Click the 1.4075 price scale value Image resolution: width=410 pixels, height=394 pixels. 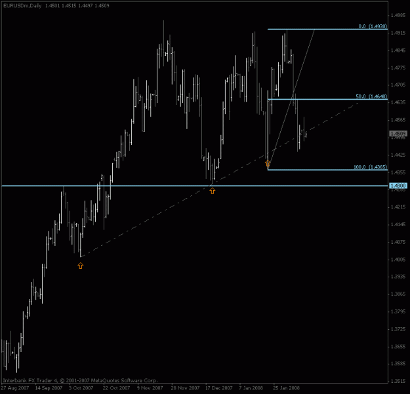coord(398,242)
